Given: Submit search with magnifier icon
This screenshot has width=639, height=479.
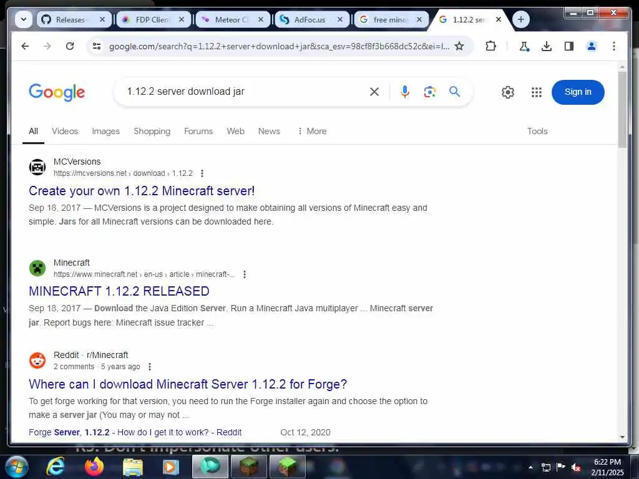Looking at the screenshot, I should pyautogui.click(x=454, y=92).
